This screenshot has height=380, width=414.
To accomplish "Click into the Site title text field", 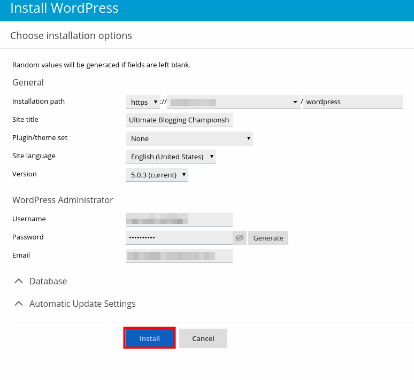I will [179, 120].
